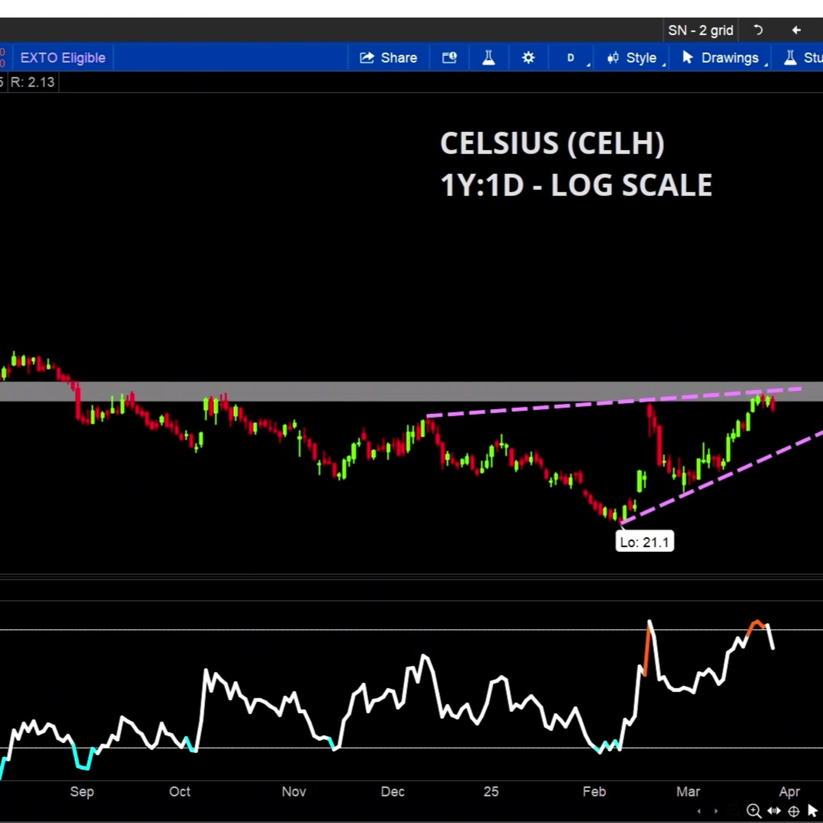Select the crosshair target icon

(x=794, y=811)
